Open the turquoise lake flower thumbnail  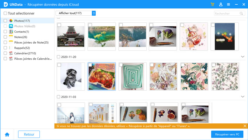(x=102, y=37)
